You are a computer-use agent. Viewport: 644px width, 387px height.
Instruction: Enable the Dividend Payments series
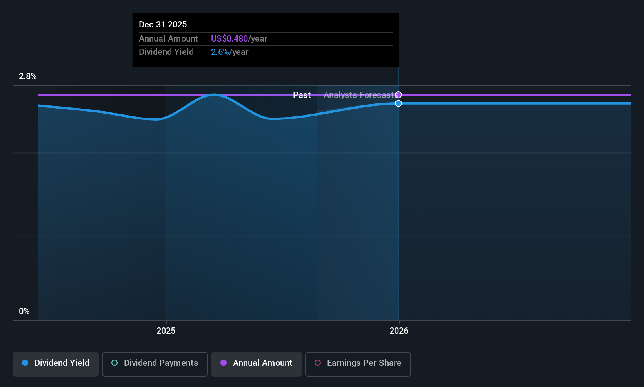pos(155,364)
